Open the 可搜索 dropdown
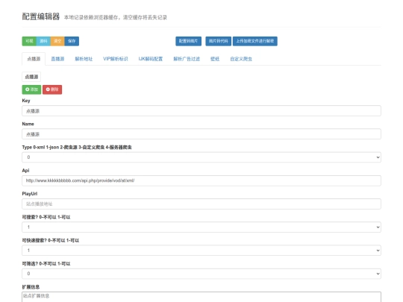Image resolution: width=403 pixels, height=302 pixels. pos(201,227)
